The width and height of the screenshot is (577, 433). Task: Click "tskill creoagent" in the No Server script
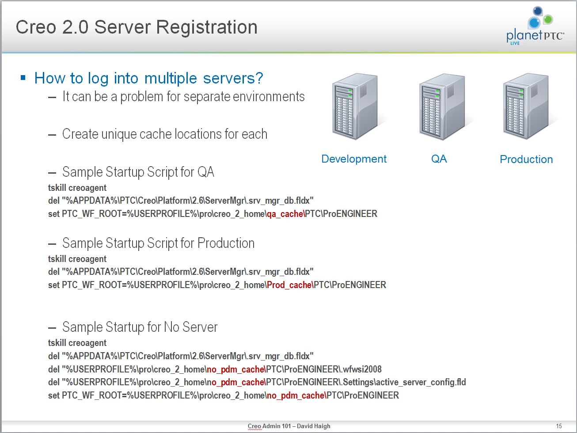[x=77, y=343]
